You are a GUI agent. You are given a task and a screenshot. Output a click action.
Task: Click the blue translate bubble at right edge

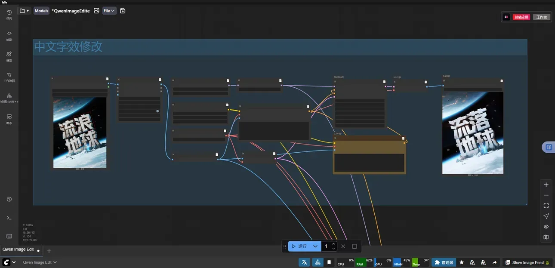[549, 147]
